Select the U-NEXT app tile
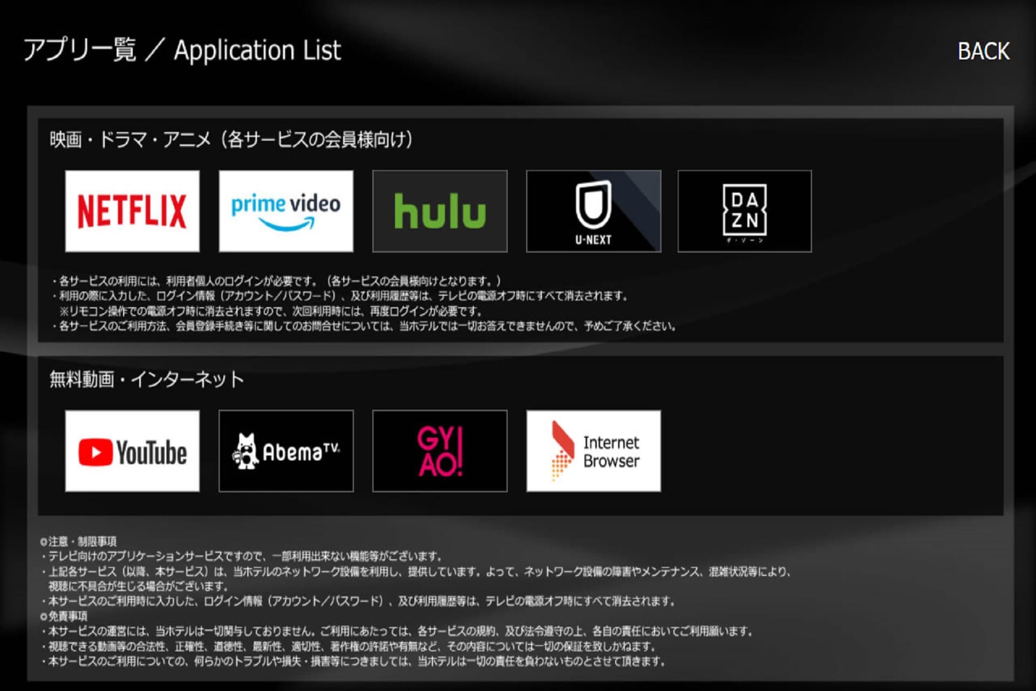The width and height of the screenshot is (1036, 691). coord(594,211)
